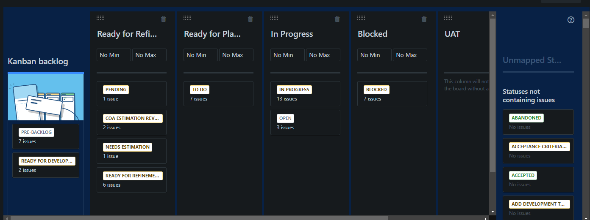
Task: Select the OPEN status card
Action: coord(305,122)
